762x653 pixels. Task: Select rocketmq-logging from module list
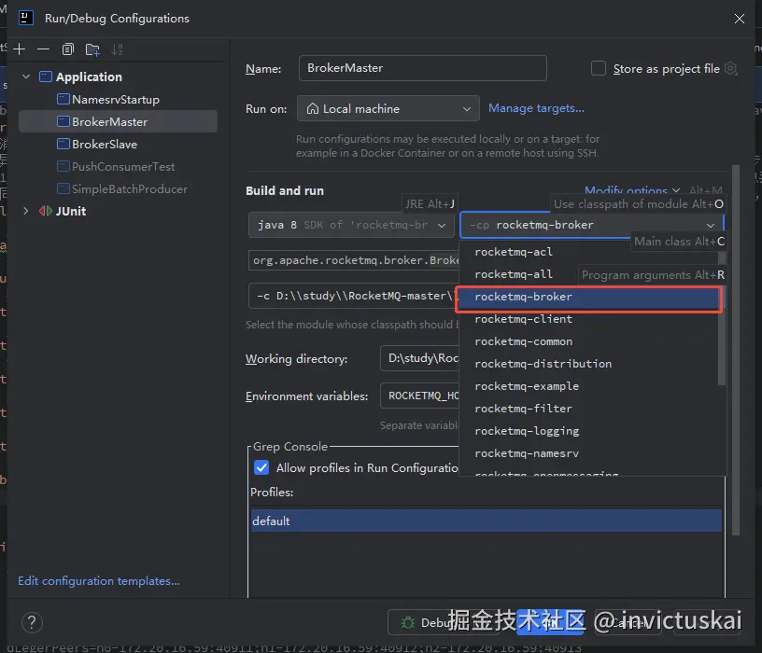coord(588,431)
